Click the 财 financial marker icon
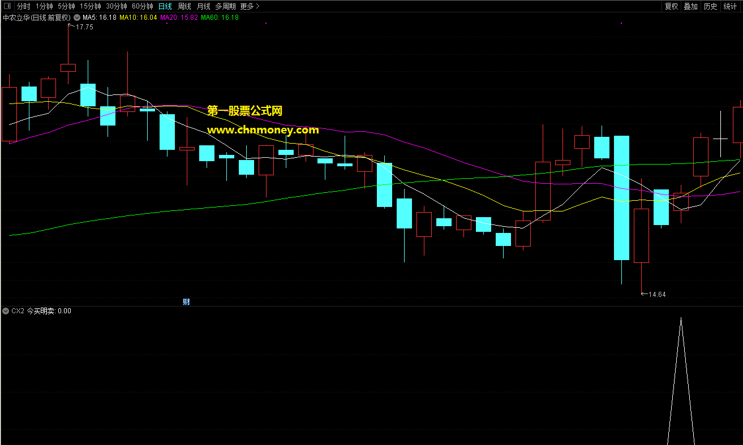Screen dimensions: 743x445 [186, 301]
